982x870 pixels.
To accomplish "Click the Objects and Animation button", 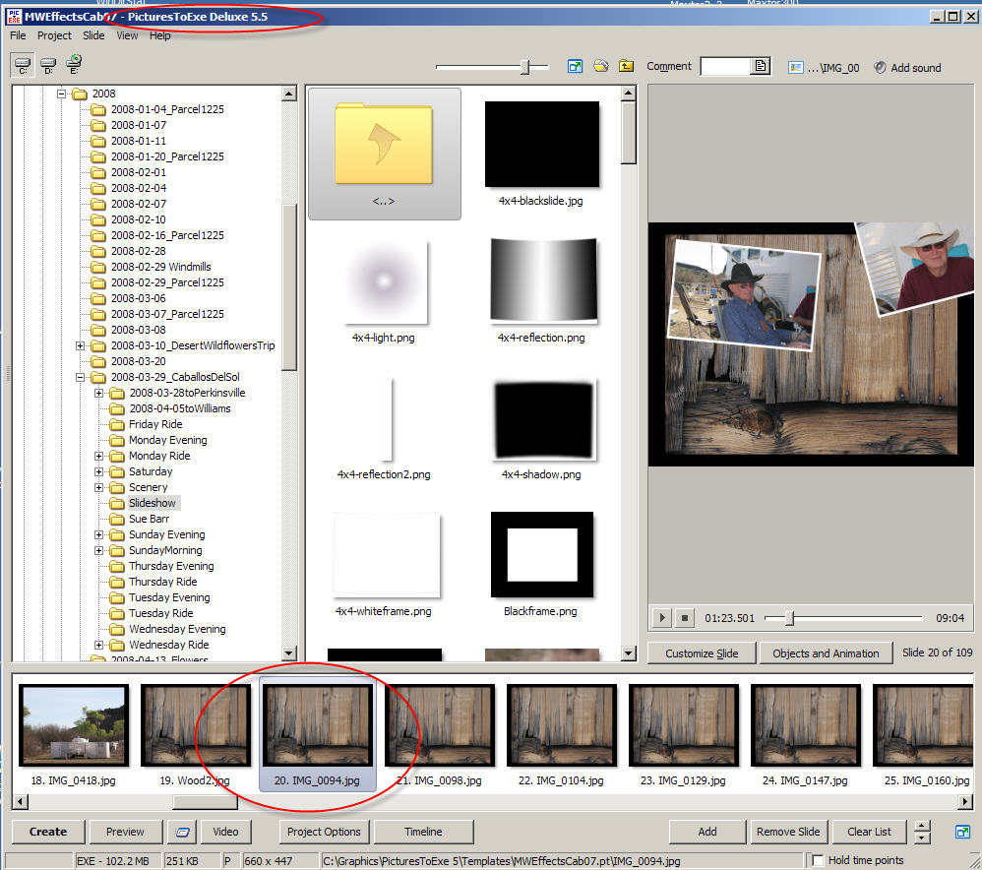I will point(826,653).
